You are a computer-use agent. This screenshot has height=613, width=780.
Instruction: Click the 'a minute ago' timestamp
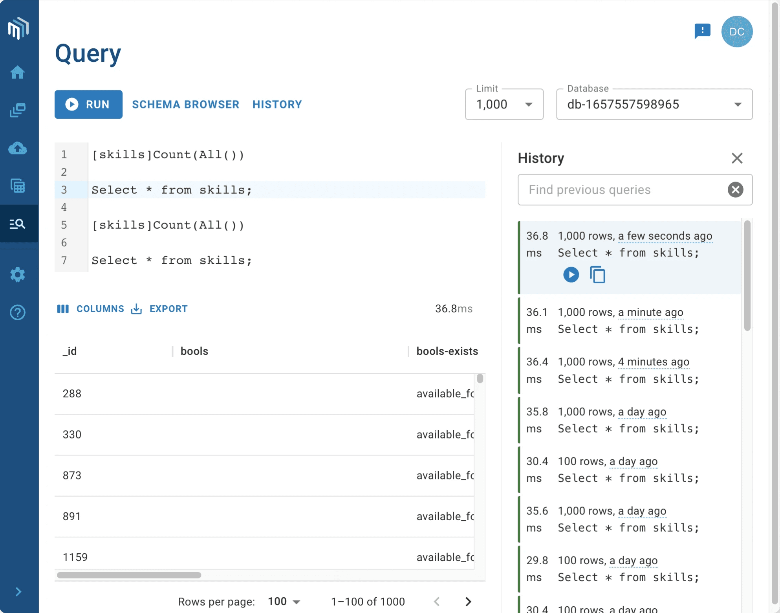[x=650, y=312]
